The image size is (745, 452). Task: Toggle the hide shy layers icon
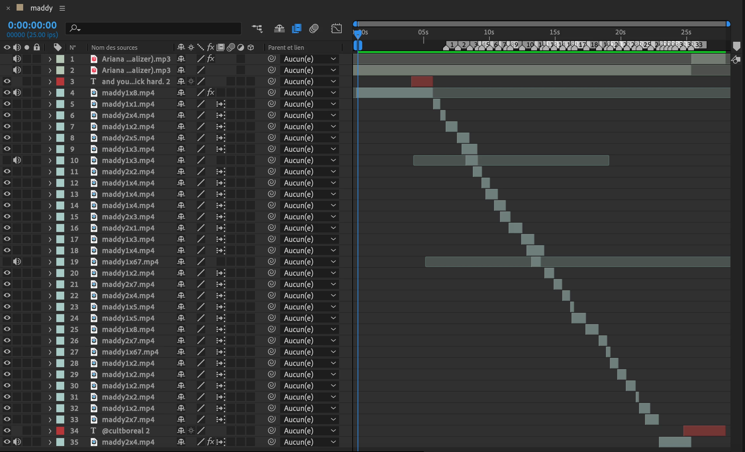[279, 29]
